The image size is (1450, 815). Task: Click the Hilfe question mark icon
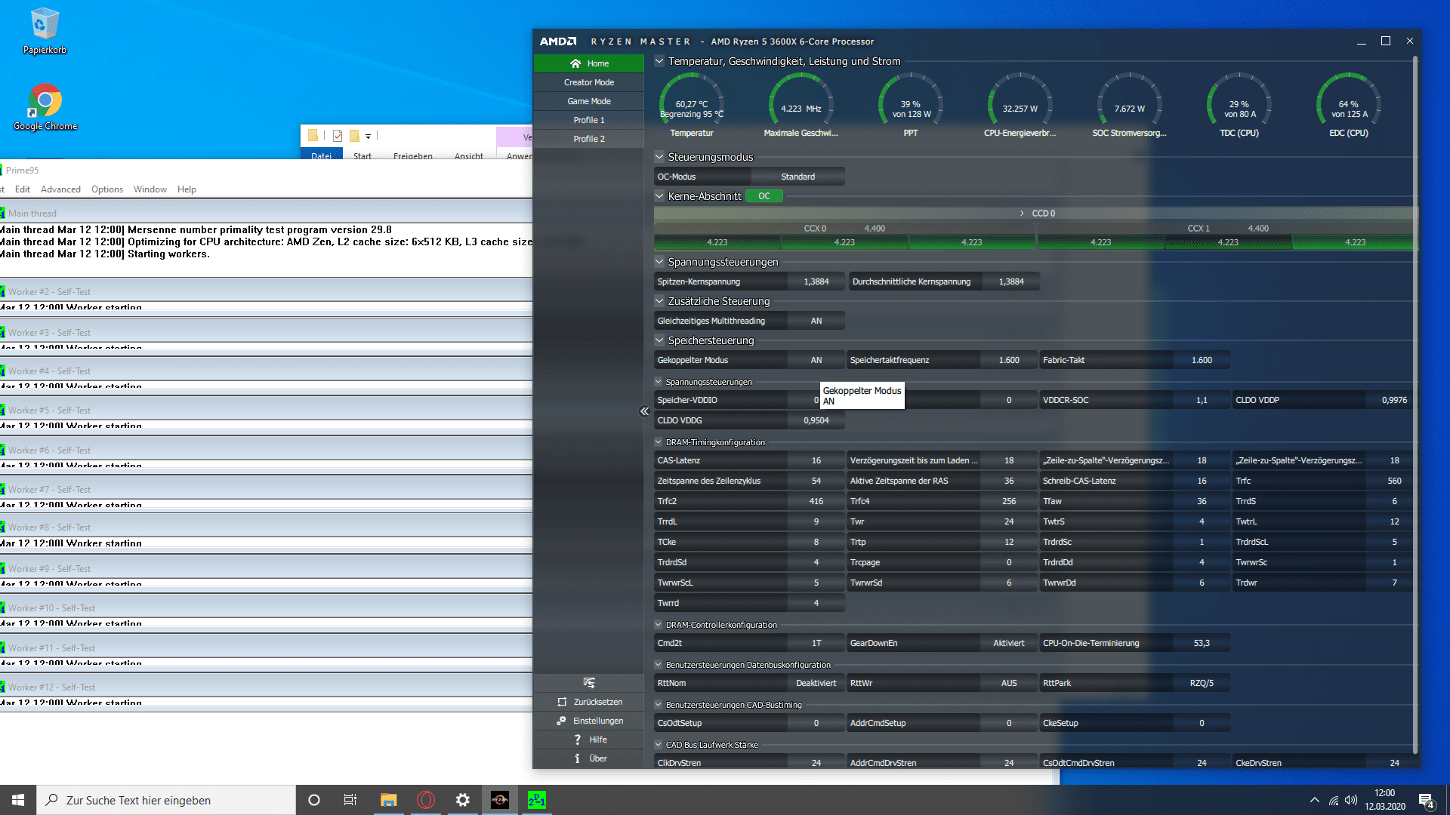coord(578,740)
